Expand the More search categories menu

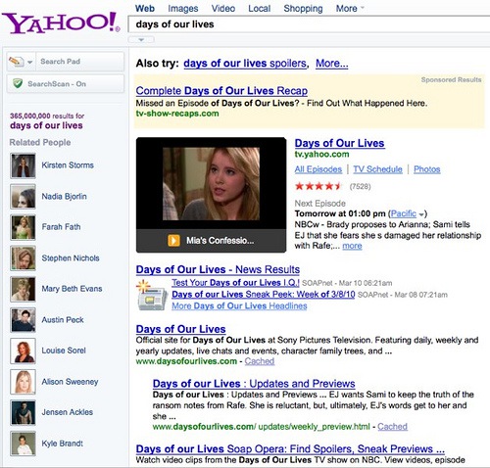[350, 8]
